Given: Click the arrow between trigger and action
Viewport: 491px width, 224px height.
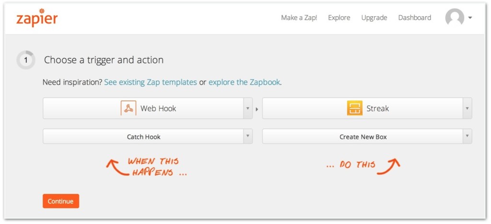Looking at the screenshot, I should coord(257,109).
